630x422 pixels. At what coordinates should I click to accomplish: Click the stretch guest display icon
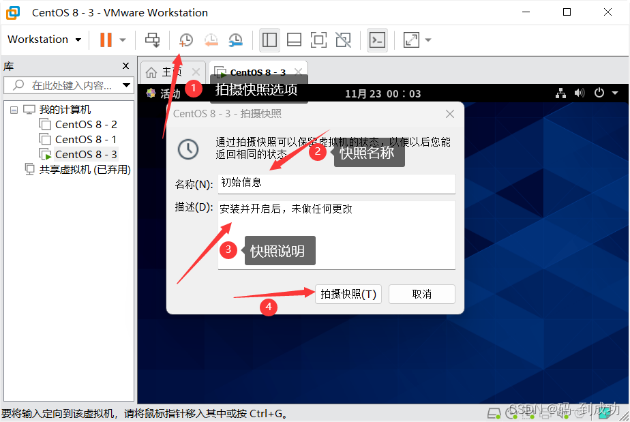[411, 40]
